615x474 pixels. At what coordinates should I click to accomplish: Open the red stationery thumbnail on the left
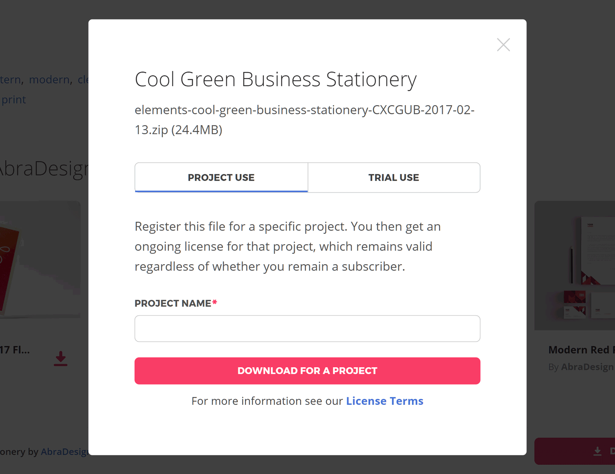click(40, 260)
